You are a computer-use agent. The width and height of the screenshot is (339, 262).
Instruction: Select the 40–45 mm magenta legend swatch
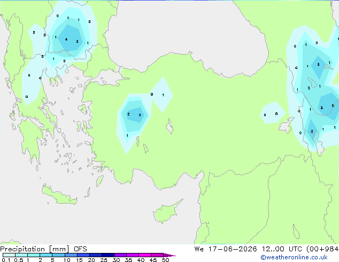point(145,255)
